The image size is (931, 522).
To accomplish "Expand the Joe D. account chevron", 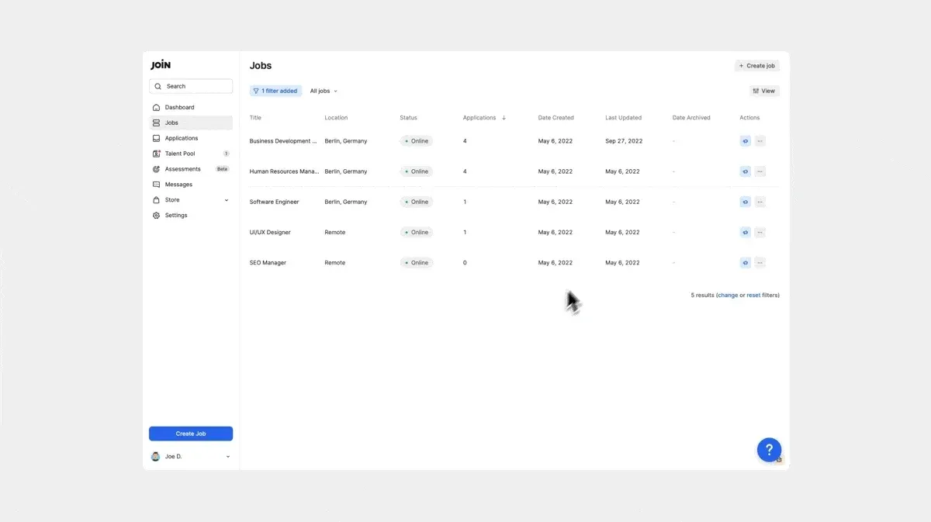I will pyautogui.click(x=227, y=457).
